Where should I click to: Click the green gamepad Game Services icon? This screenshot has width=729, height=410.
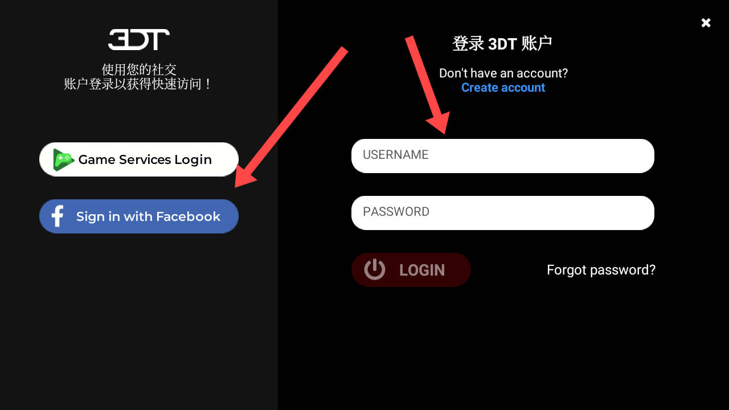click(x=64, y=159)
